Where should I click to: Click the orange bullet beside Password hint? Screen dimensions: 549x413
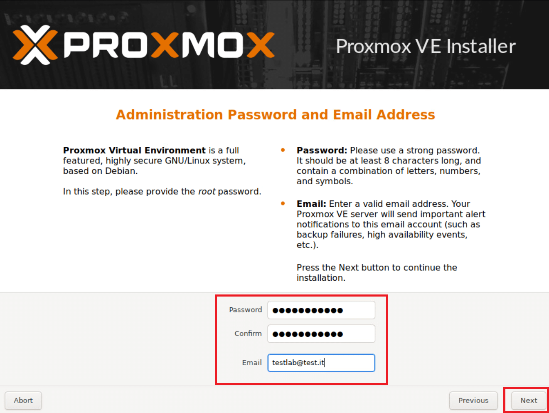283,150
